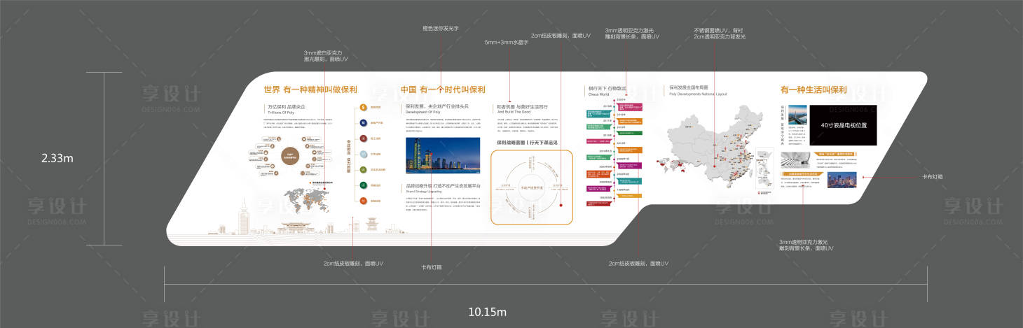Click the subtitle '保利发展，央企地产行业排头兵'

[x=436, y=107]
